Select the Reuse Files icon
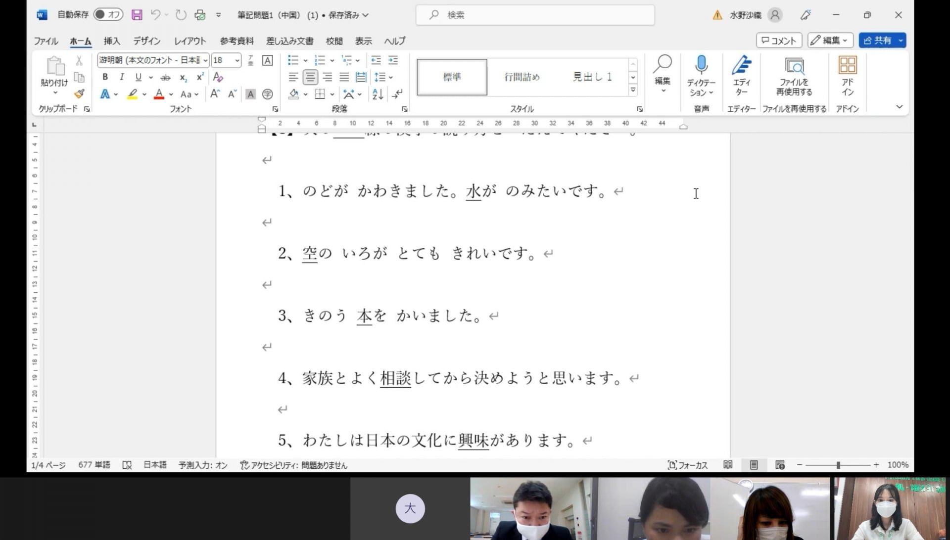This screenshot has width=950, height=540. (x=794, y=66)
